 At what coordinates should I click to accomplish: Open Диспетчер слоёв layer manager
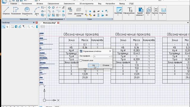(79, 12)
